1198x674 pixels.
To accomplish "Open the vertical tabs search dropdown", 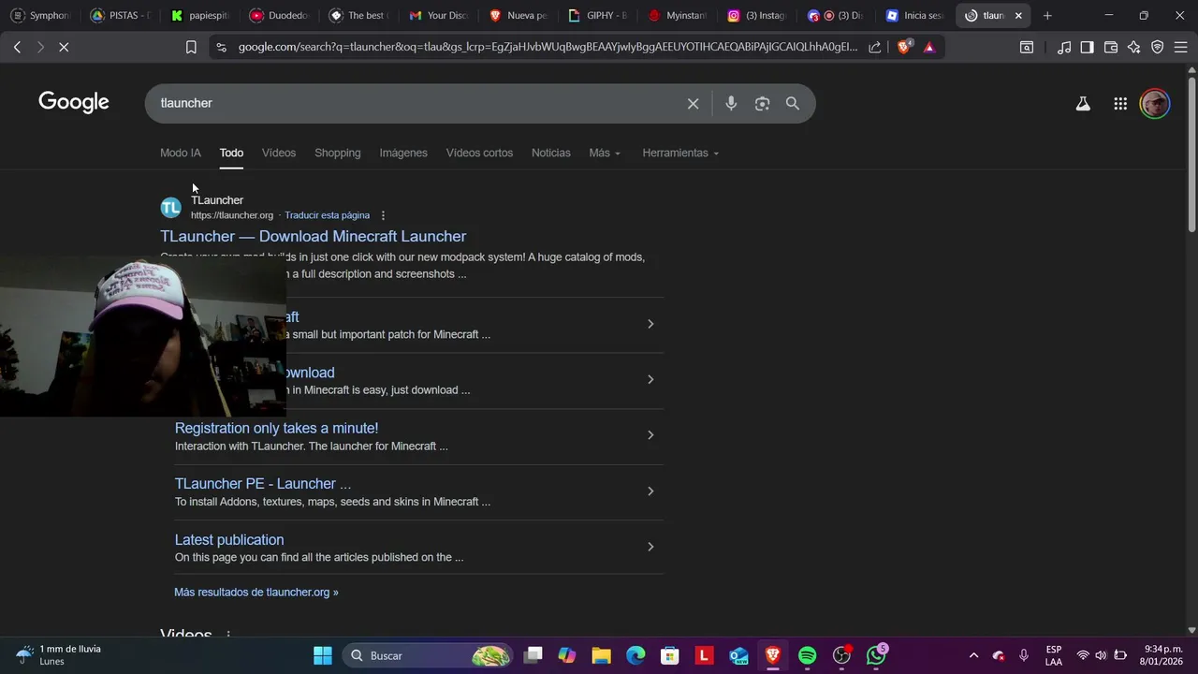I will (1027, 47).
